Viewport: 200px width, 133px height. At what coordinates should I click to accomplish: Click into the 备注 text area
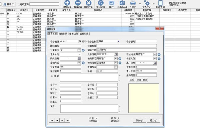(x=88, y=108)
